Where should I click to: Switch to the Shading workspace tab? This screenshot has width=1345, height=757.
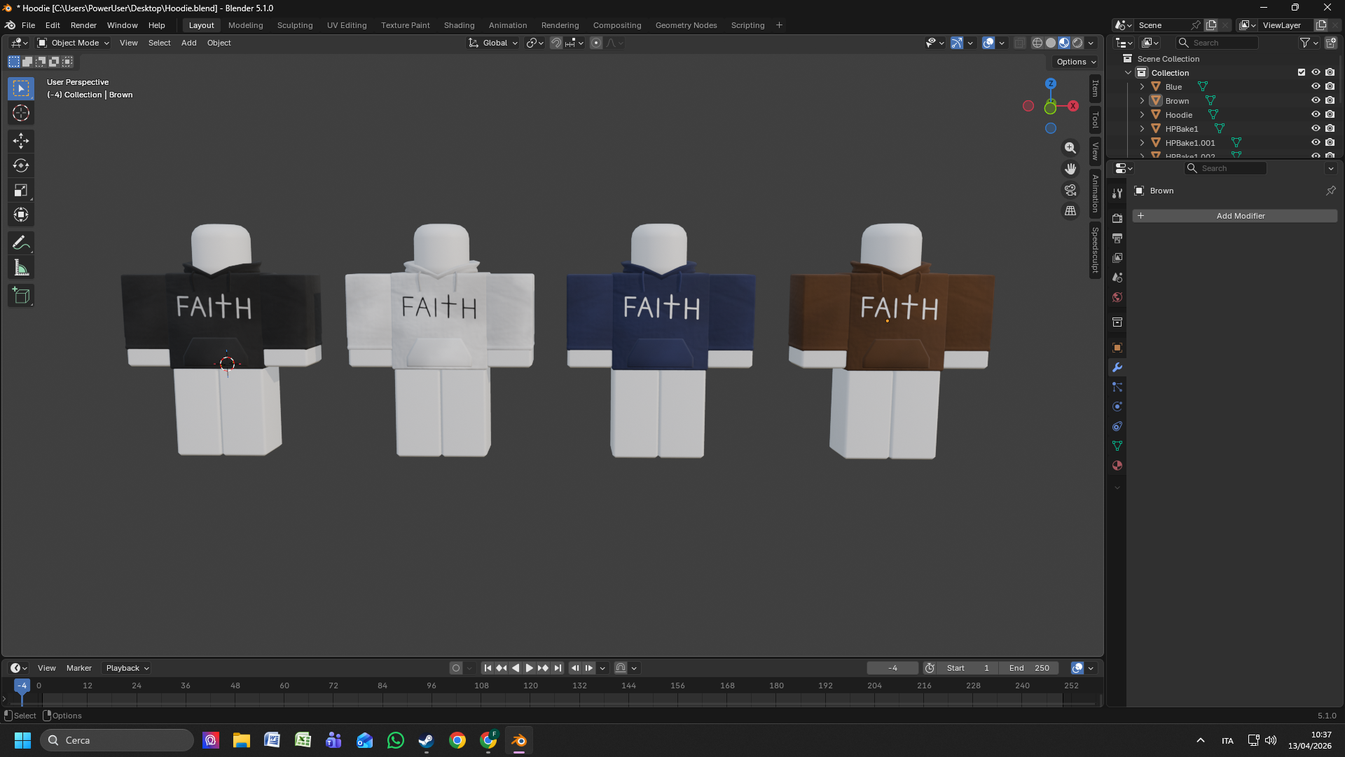tap(459, 25)
